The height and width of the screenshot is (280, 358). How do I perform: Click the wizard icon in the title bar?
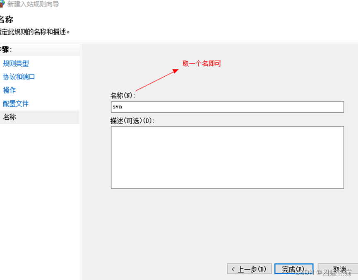(3, 4)
